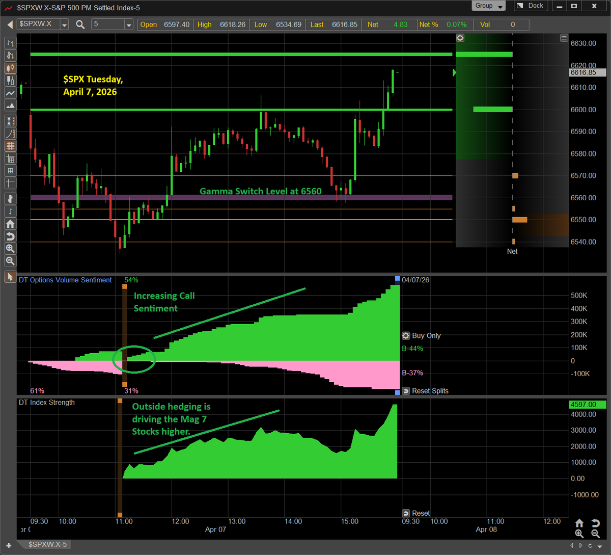Toggle the crosshair icon in left toolbar
Image resolution: width=611 pixels, height=555 pixels.
click(x=10, y=183)
